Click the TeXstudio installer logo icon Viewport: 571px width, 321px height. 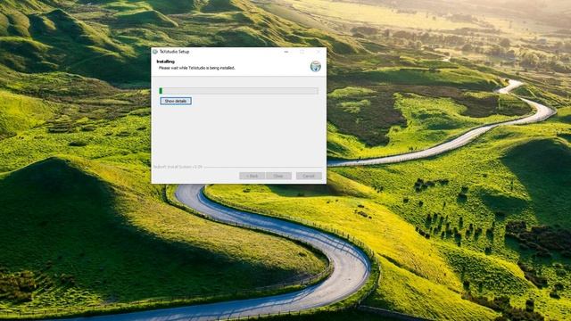pyautogui.click(x=315, y=66)
